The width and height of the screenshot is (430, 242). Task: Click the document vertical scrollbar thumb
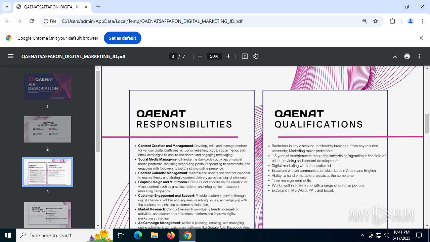coord(427,124)
